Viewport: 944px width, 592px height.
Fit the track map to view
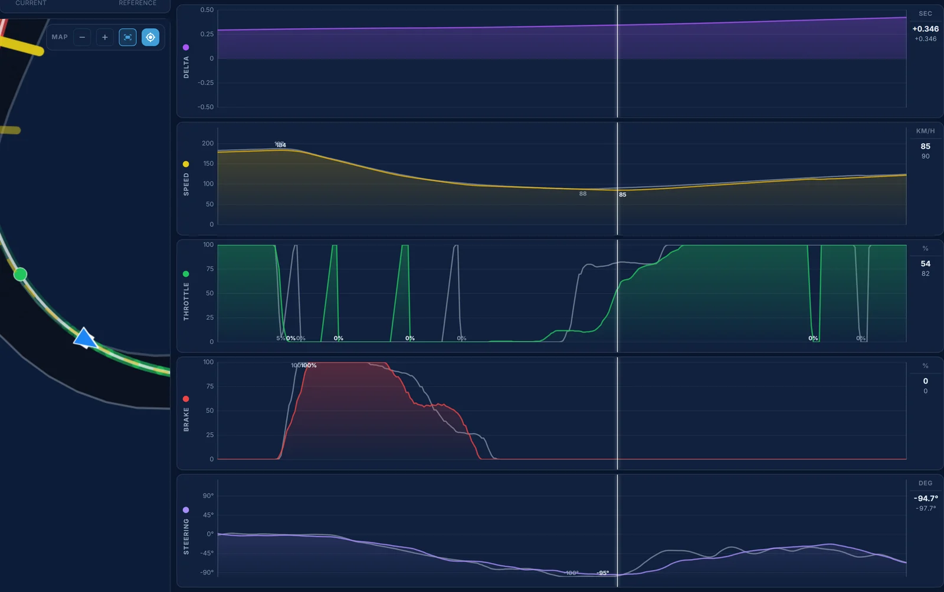[x=127, y=37]
